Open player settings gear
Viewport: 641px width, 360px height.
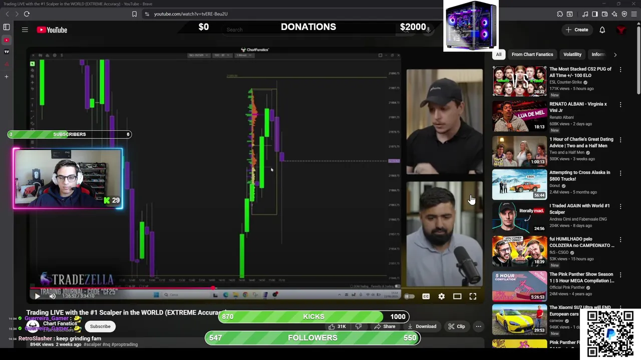(441, 296)
